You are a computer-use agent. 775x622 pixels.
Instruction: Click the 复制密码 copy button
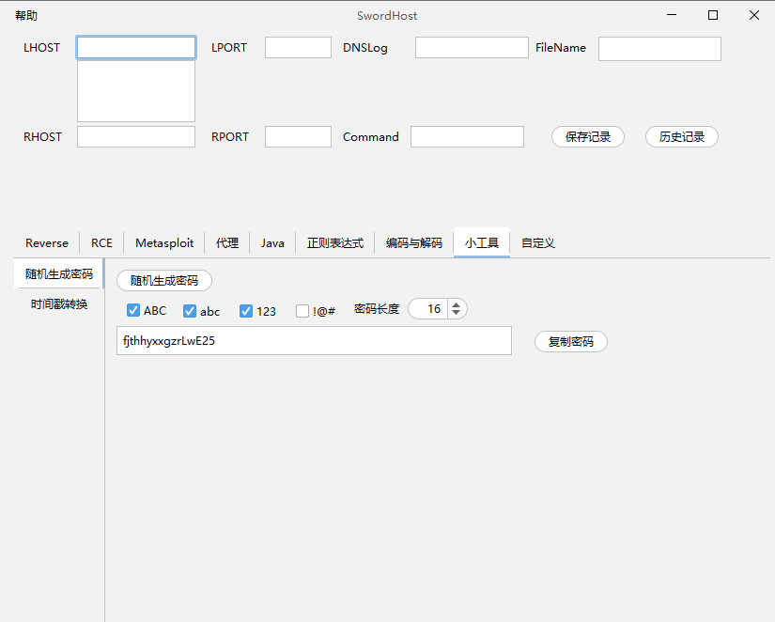[571, 342]
